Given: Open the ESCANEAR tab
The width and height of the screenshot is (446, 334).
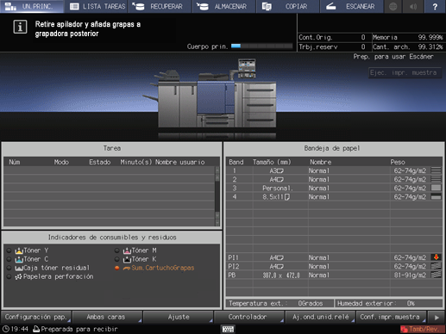Looking at the screenshot, I should (x=352, y=6).
